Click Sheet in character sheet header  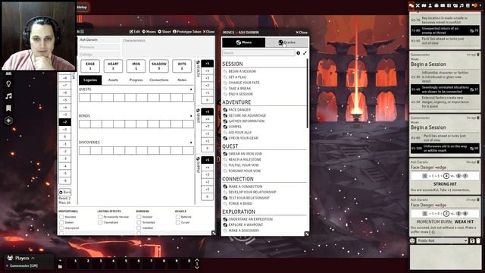pos(164,32)
